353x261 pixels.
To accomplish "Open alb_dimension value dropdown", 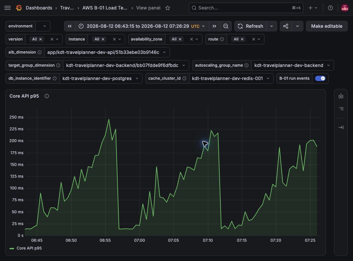I will tap(107, 52).
